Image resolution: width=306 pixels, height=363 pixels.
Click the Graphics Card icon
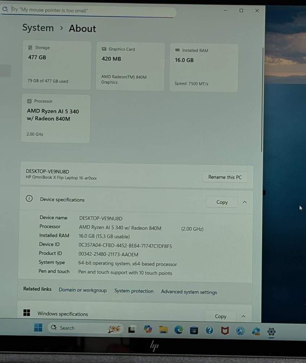[x=104, y=49]
